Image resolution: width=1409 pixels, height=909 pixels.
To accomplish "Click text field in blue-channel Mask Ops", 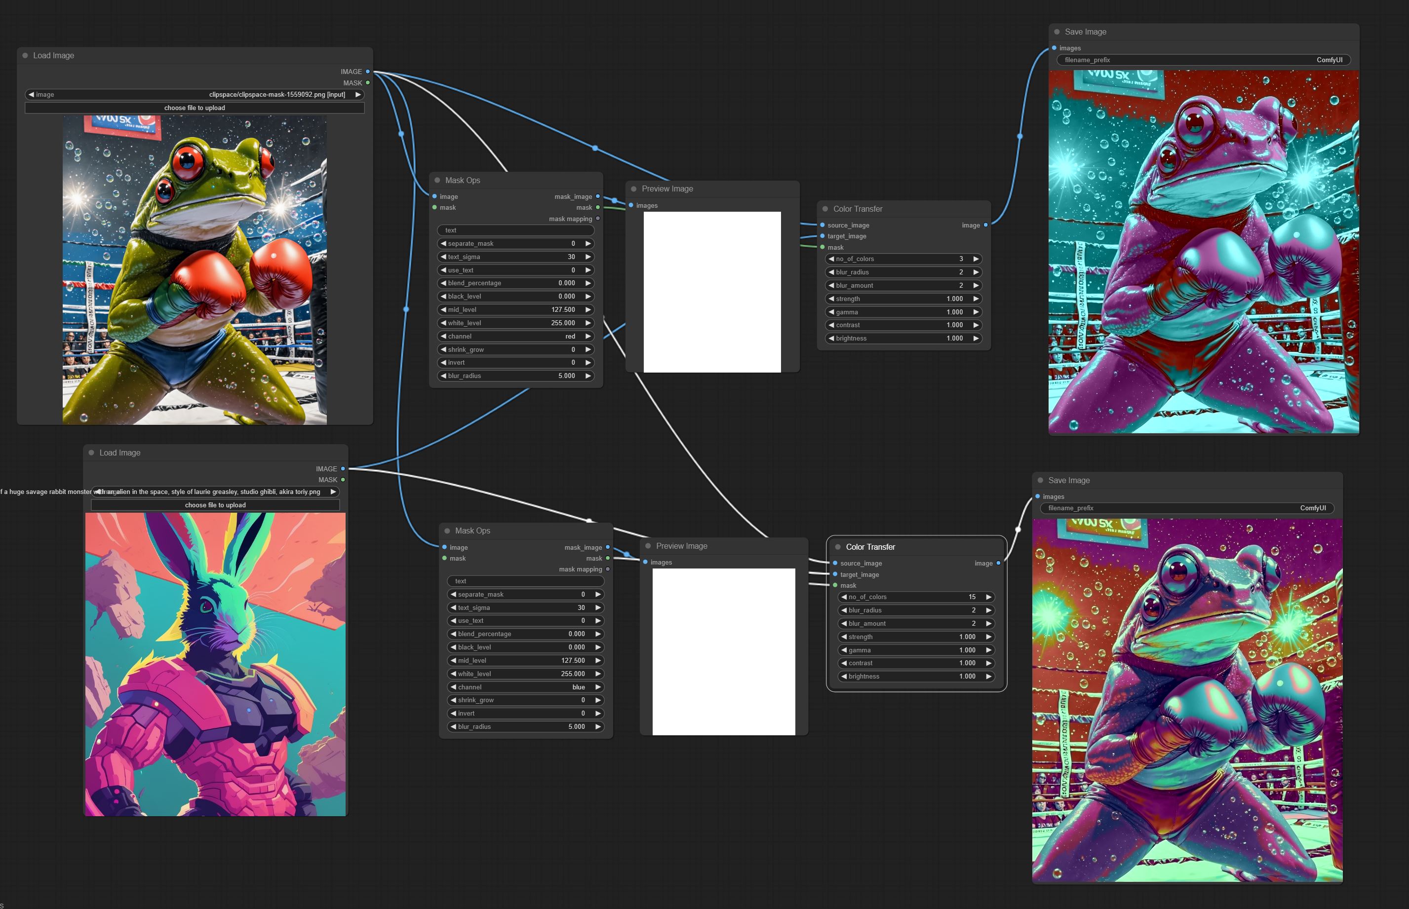I will pos(525,581).
